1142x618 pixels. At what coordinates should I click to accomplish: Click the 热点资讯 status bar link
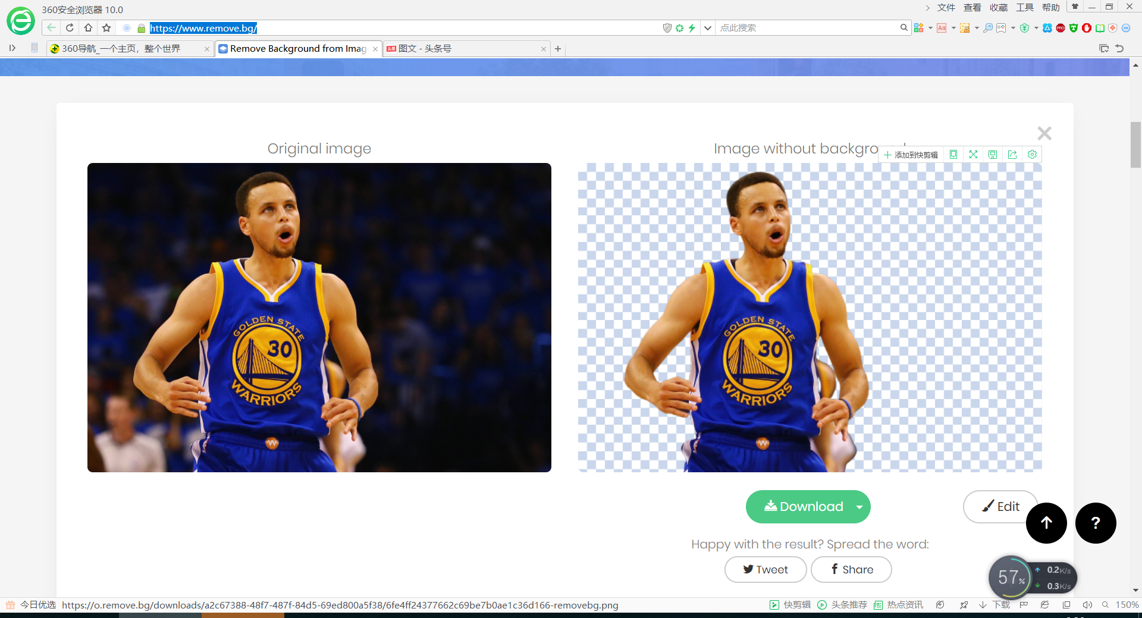pos(899,605)
